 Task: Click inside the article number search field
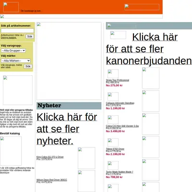(17, 31)
